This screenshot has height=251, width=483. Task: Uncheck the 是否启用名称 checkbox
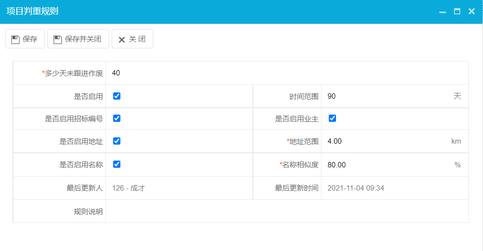coord(117,164)
